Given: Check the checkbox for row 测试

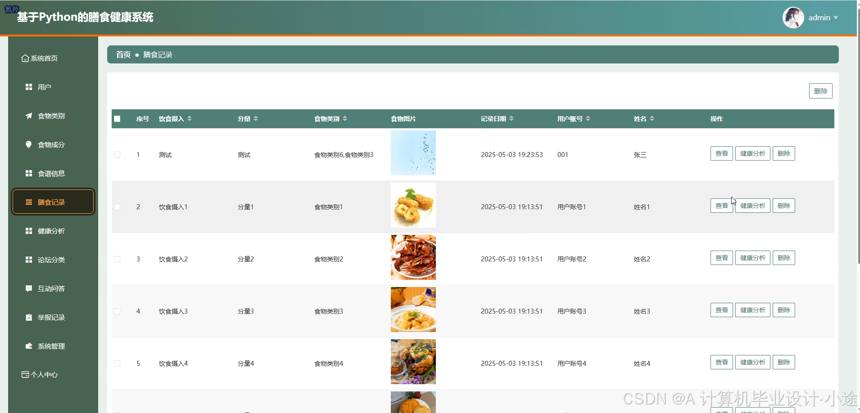Looking at the screenshot, I should click(x=117, y=155).
